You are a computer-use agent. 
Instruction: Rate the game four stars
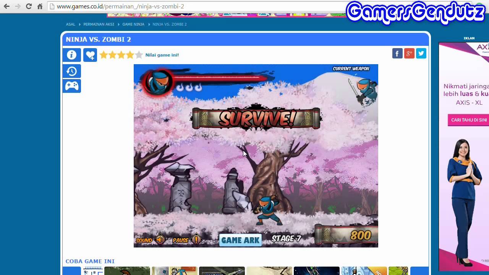tap(130, 55)
